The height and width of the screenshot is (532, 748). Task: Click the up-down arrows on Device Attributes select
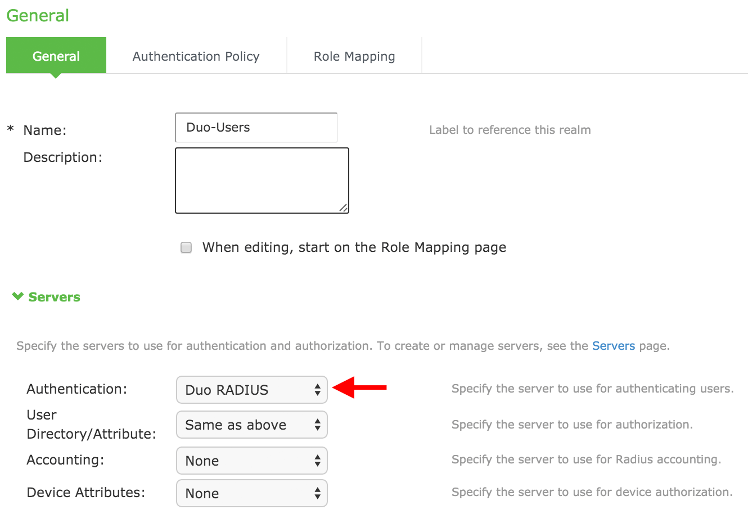(x=317, y=493)
